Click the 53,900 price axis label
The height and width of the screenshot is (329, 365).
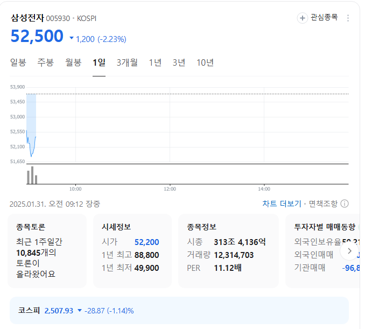tap(17, 87)
